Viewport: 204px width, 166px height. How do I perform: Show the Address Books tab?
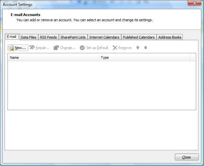(170, 37)
